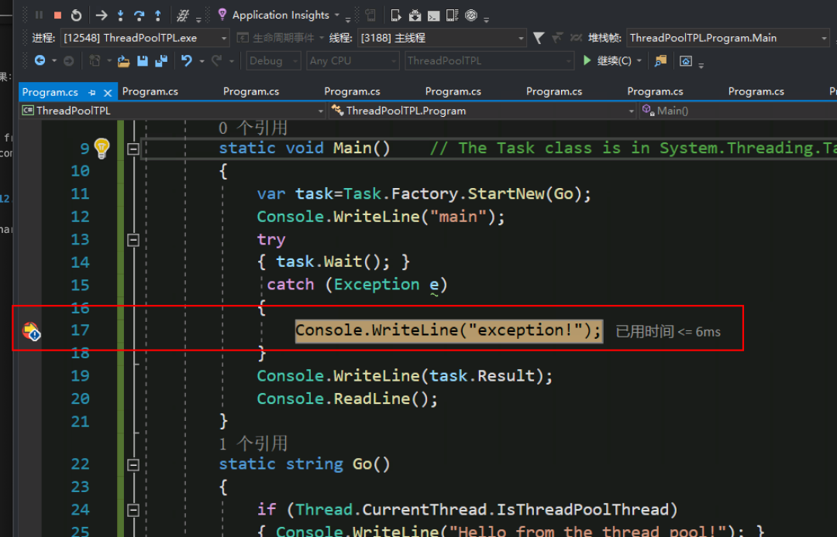Image resolution: width=837 pixels, height=537 pixels.
Task: Click the New Project icon
Action: coord(95,60)
